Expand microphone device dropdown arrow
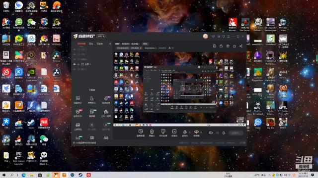This screenshot has width=318, height=178. [x=189, y=132]
